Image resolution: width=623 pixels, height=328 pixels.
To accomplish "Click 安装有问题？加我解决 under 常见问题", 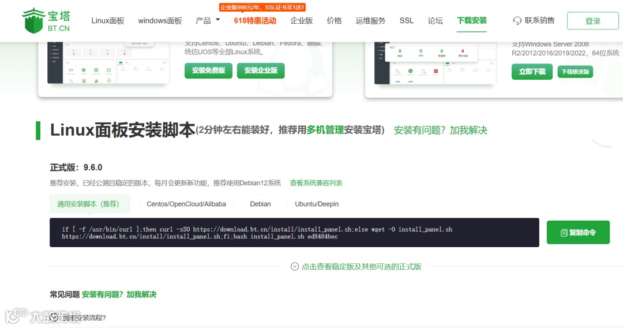I will pyautogui.click(x=119, y=294).
